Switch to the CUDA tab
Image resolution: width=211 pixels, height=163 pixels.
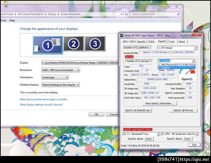pyautogui.click(x=151, y=42)
